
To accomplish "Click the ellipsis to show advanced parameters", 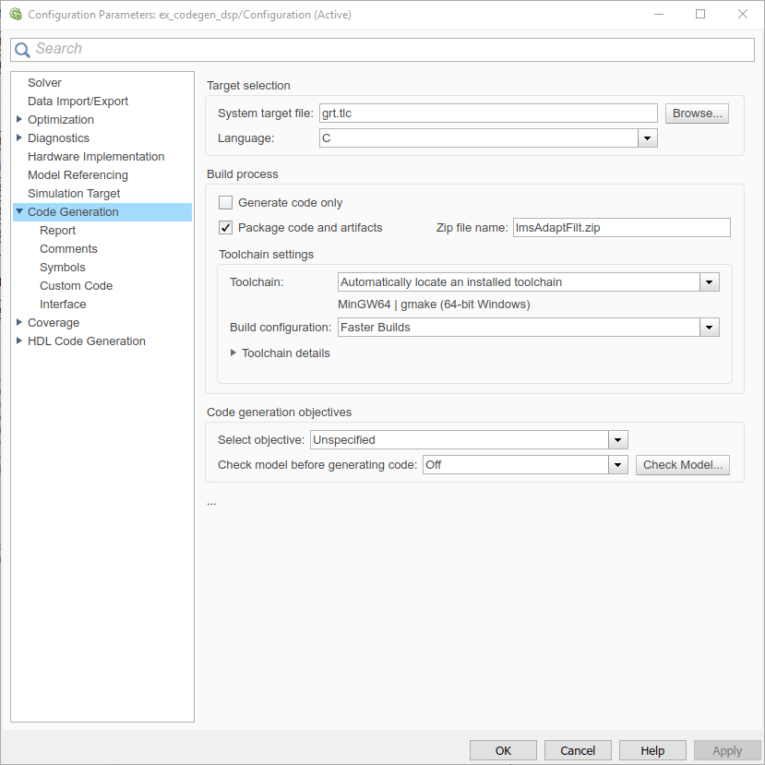I will point(211,502).
